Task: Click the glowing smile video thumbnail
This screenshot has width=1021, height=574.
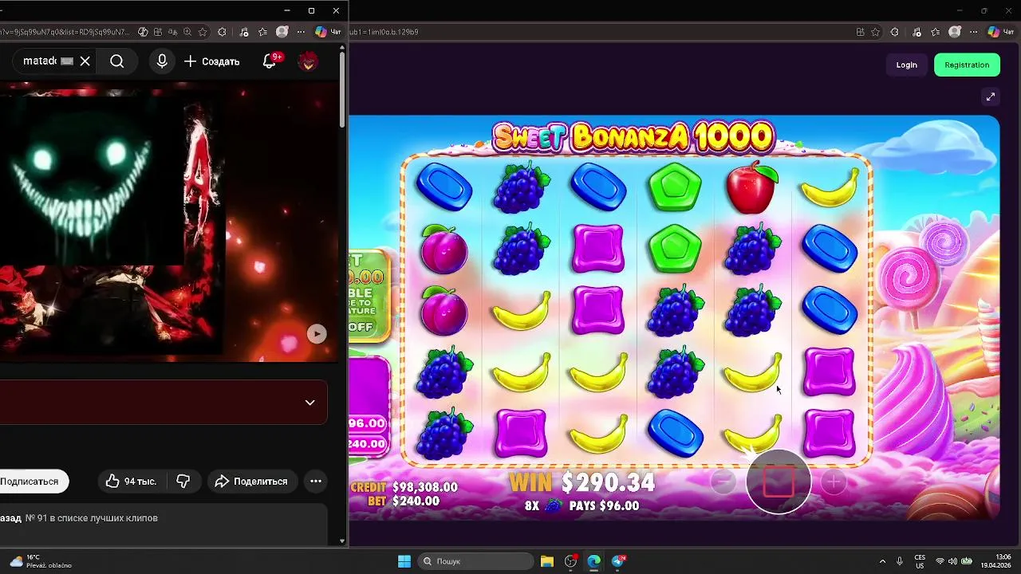Action: click(91, 181)
